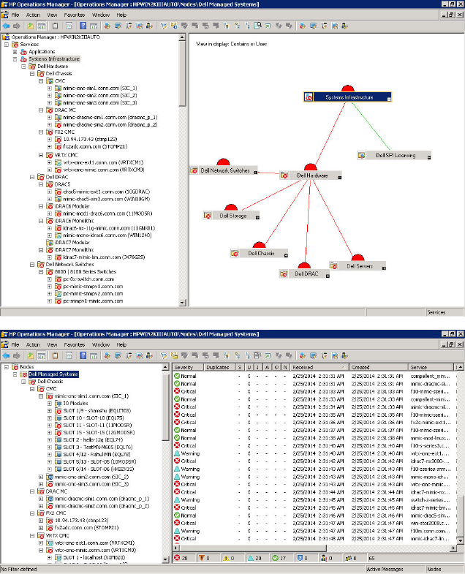
Task: Click the up arrow on the top tree scrollbar
Action: (x=182, y=37)
